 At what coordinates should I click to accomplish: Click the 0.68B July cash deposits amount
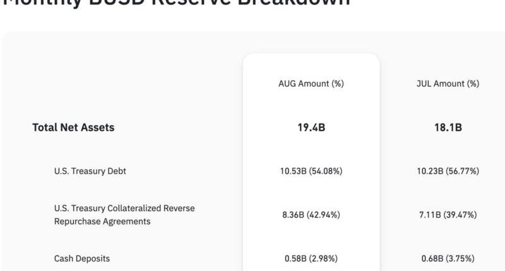(433, 258)
